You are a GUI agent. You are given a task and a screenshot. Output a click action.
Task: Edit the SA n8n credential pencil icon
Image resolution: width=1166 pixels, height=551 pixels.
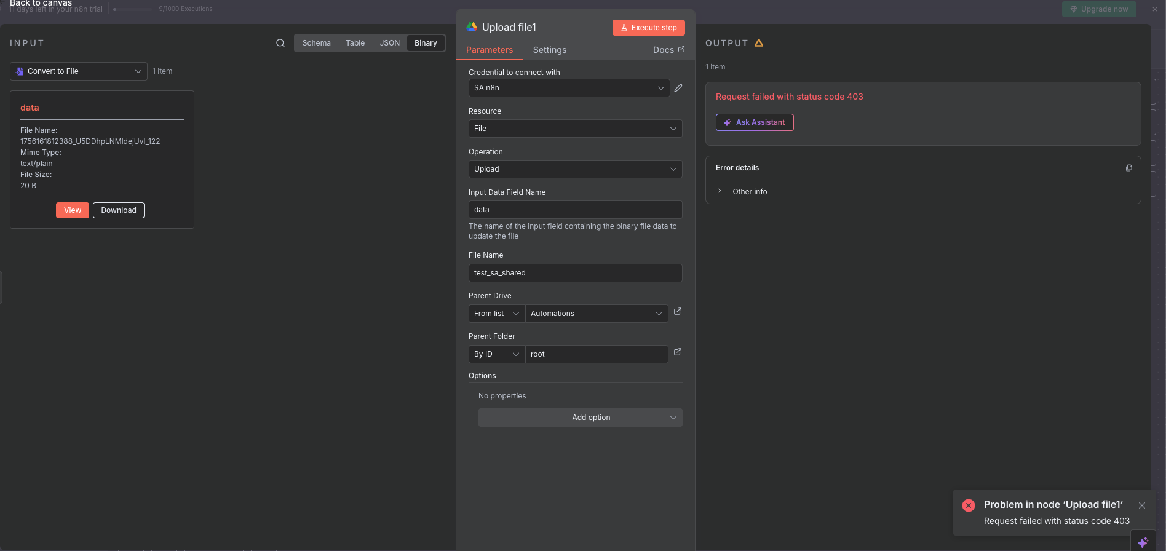click(x=678, y=88)
